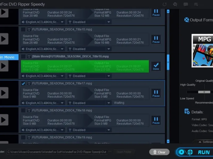Play preview of Main Movie Title16
This screenshot has width=213, height=159.
point(4,66)
